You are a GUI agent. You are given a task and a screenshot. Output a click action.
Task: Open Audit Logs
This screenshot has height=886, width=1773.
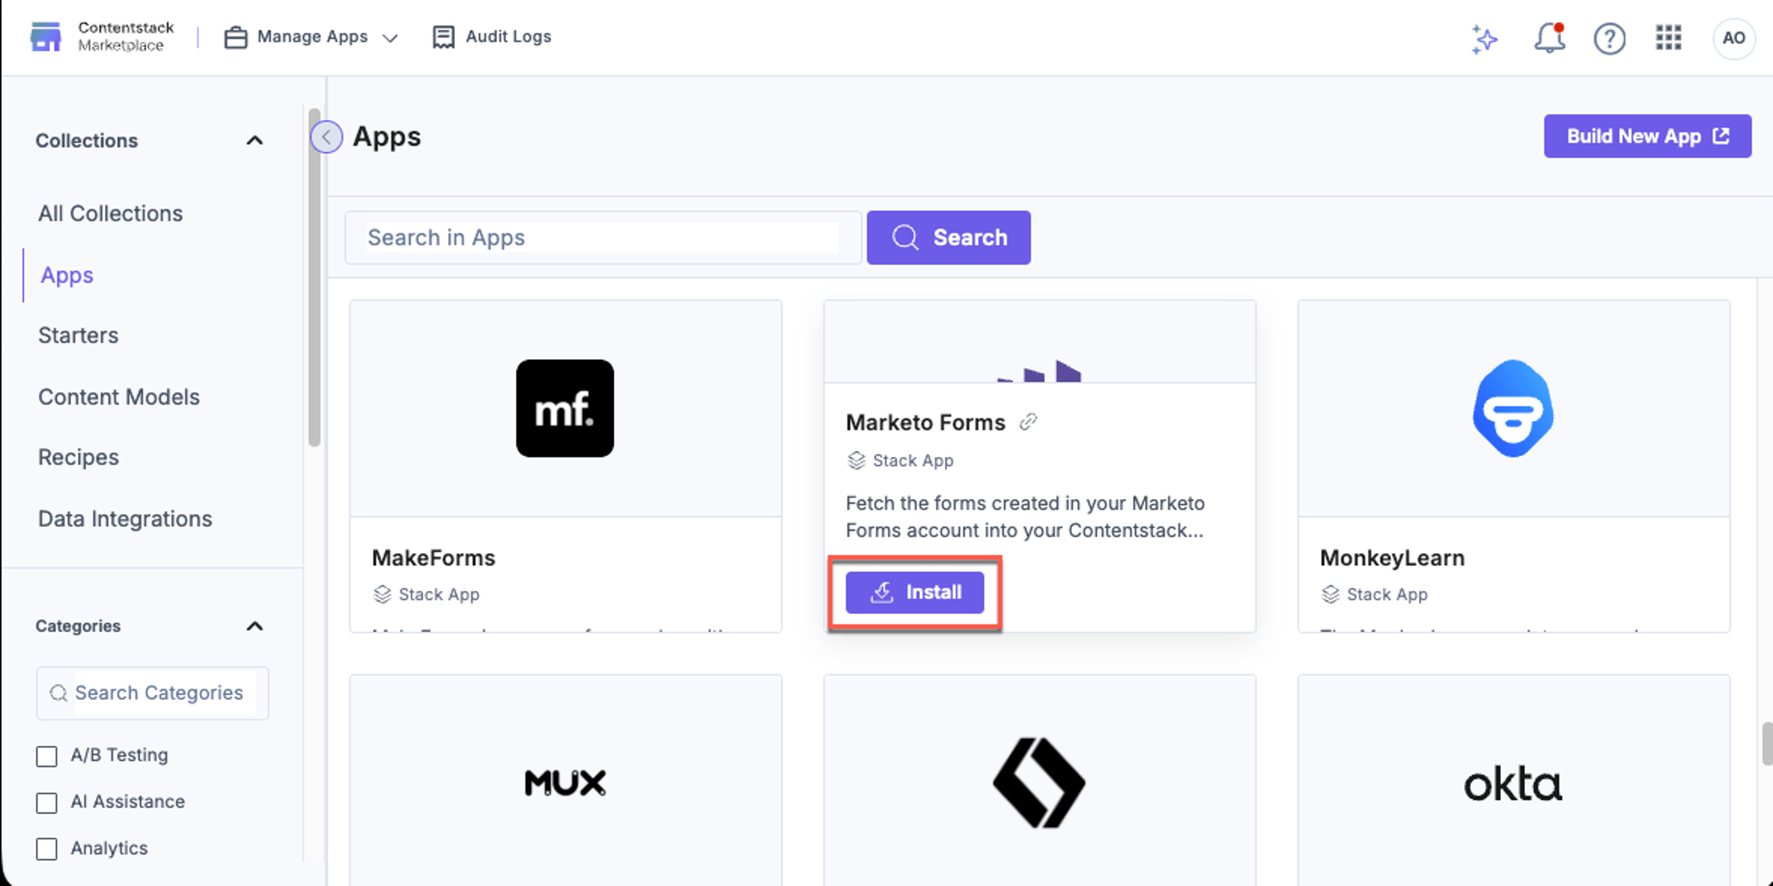pos(491,36)
